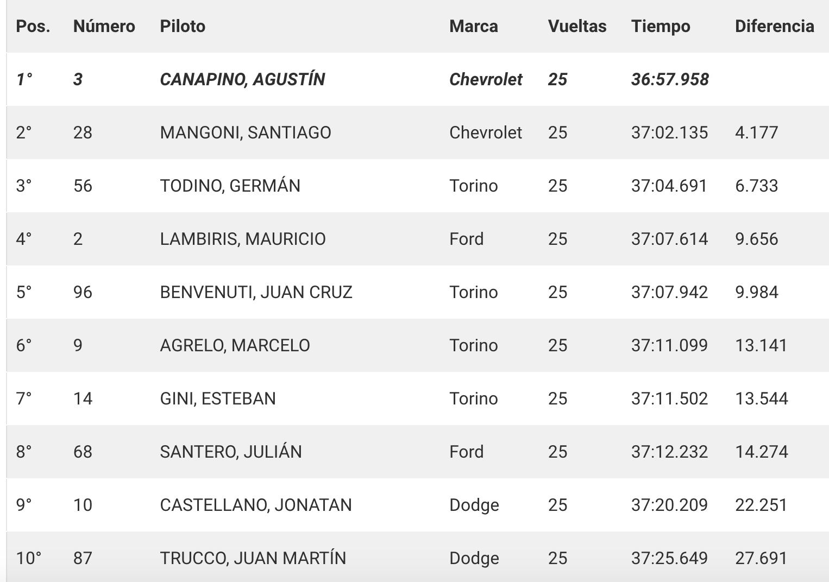The height and width of the screenshot is (582, 829).
Task: Click winning time 36:57.958
Action: pyautogui.click(x=670, y=79)
